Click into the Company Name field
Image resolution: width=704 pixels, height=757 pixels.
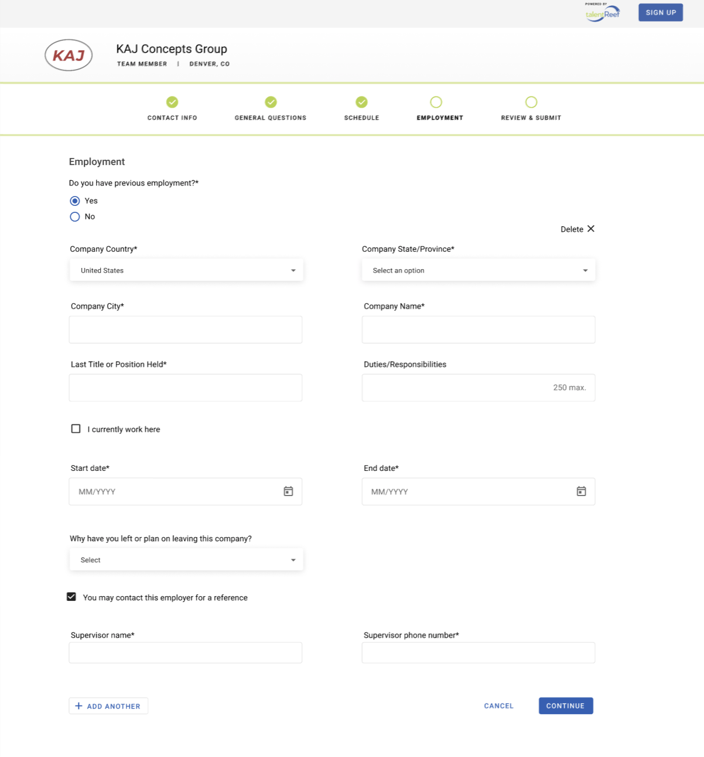(479, 330)
